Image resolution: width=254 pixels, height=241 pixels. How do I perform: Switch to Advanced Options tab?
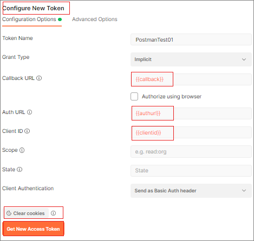click(95, 19)
